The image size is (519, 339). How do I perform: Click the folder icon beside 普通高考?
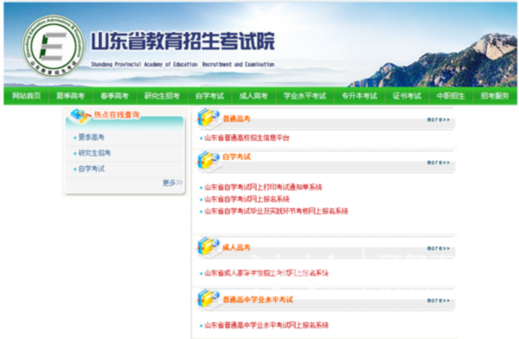coord(208,118)
